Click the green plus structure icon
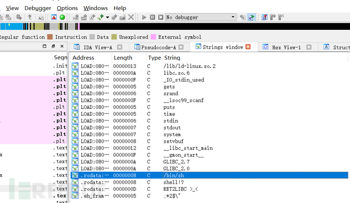Image resolution: width=350 pixels, height=203 pixels. click(x=100, y=17)
